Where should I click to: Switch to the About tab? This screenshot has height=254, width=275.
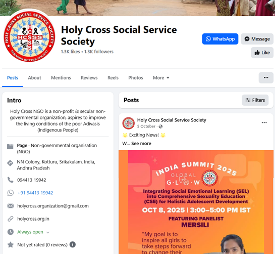pos(34,77)
